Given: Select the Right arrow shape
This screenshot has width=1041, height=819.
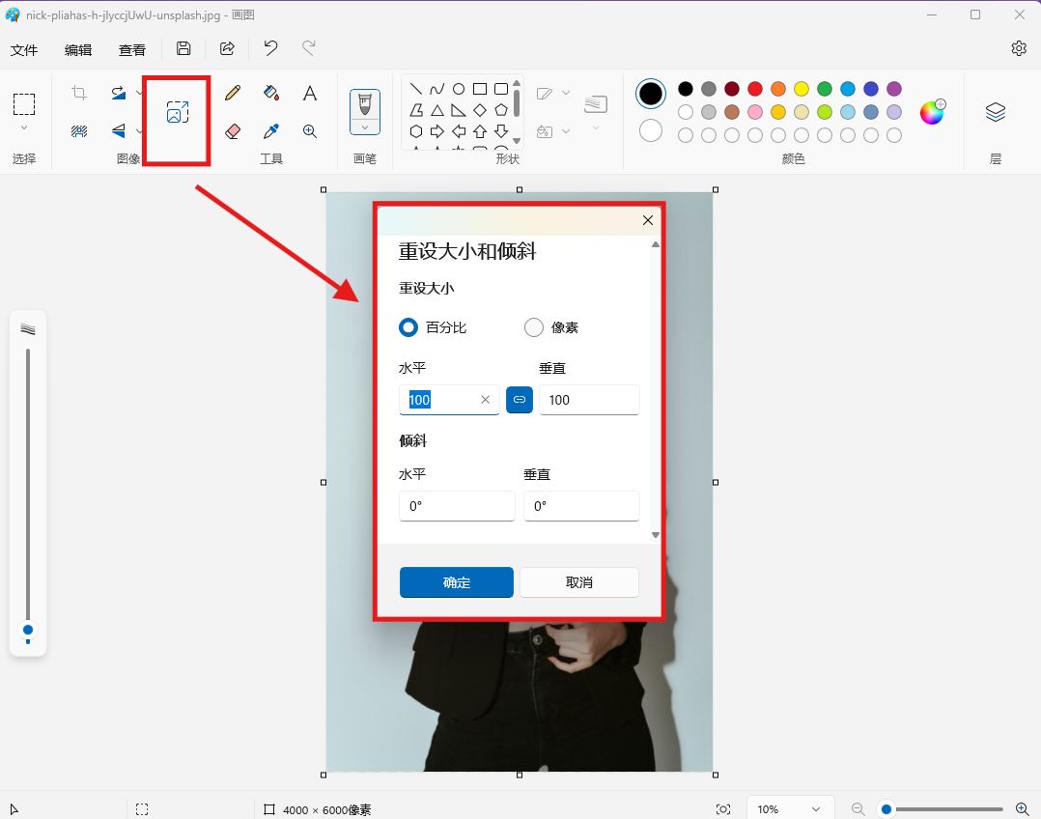Looking at the screenshot, I should pyautogui.click(x=436, y=131).
